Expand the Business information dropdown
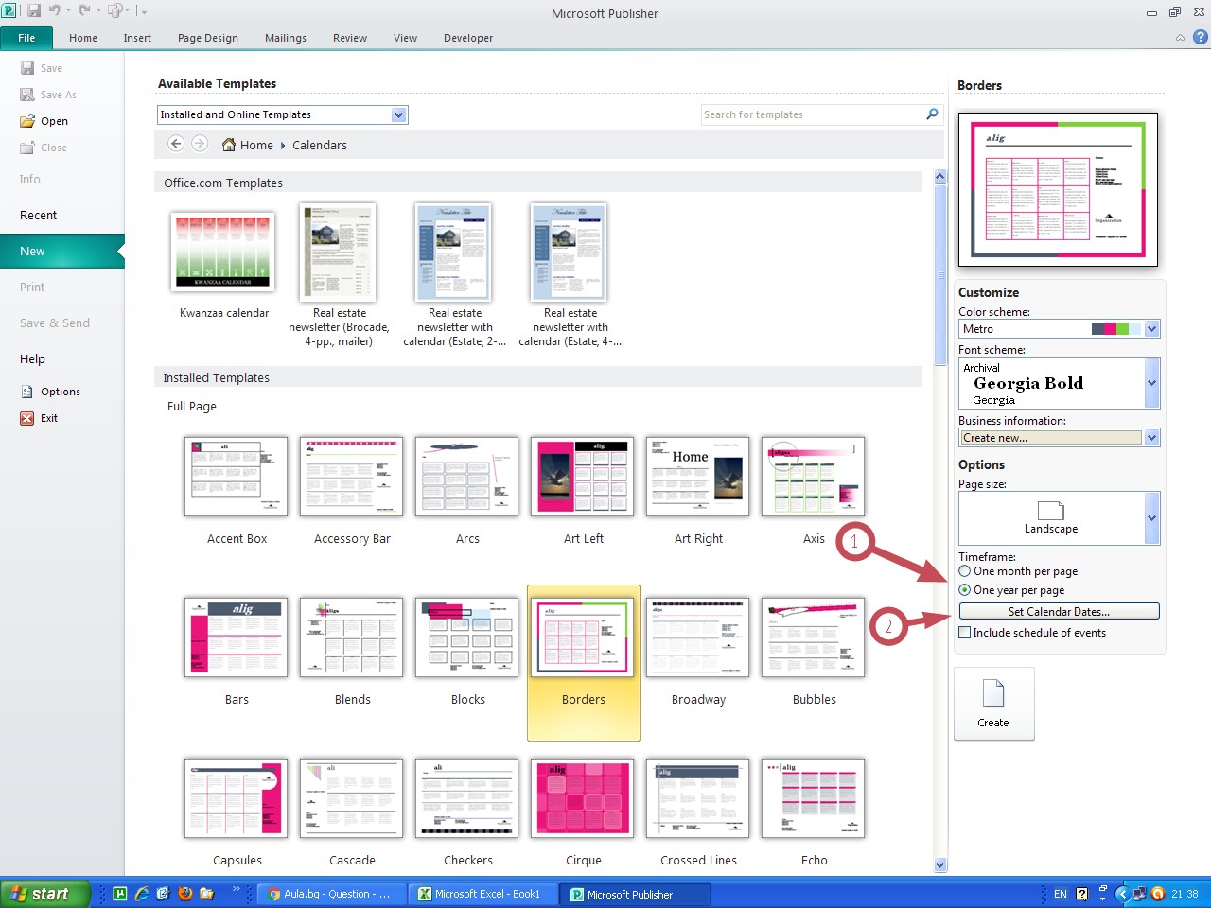 pos(1151,438)
